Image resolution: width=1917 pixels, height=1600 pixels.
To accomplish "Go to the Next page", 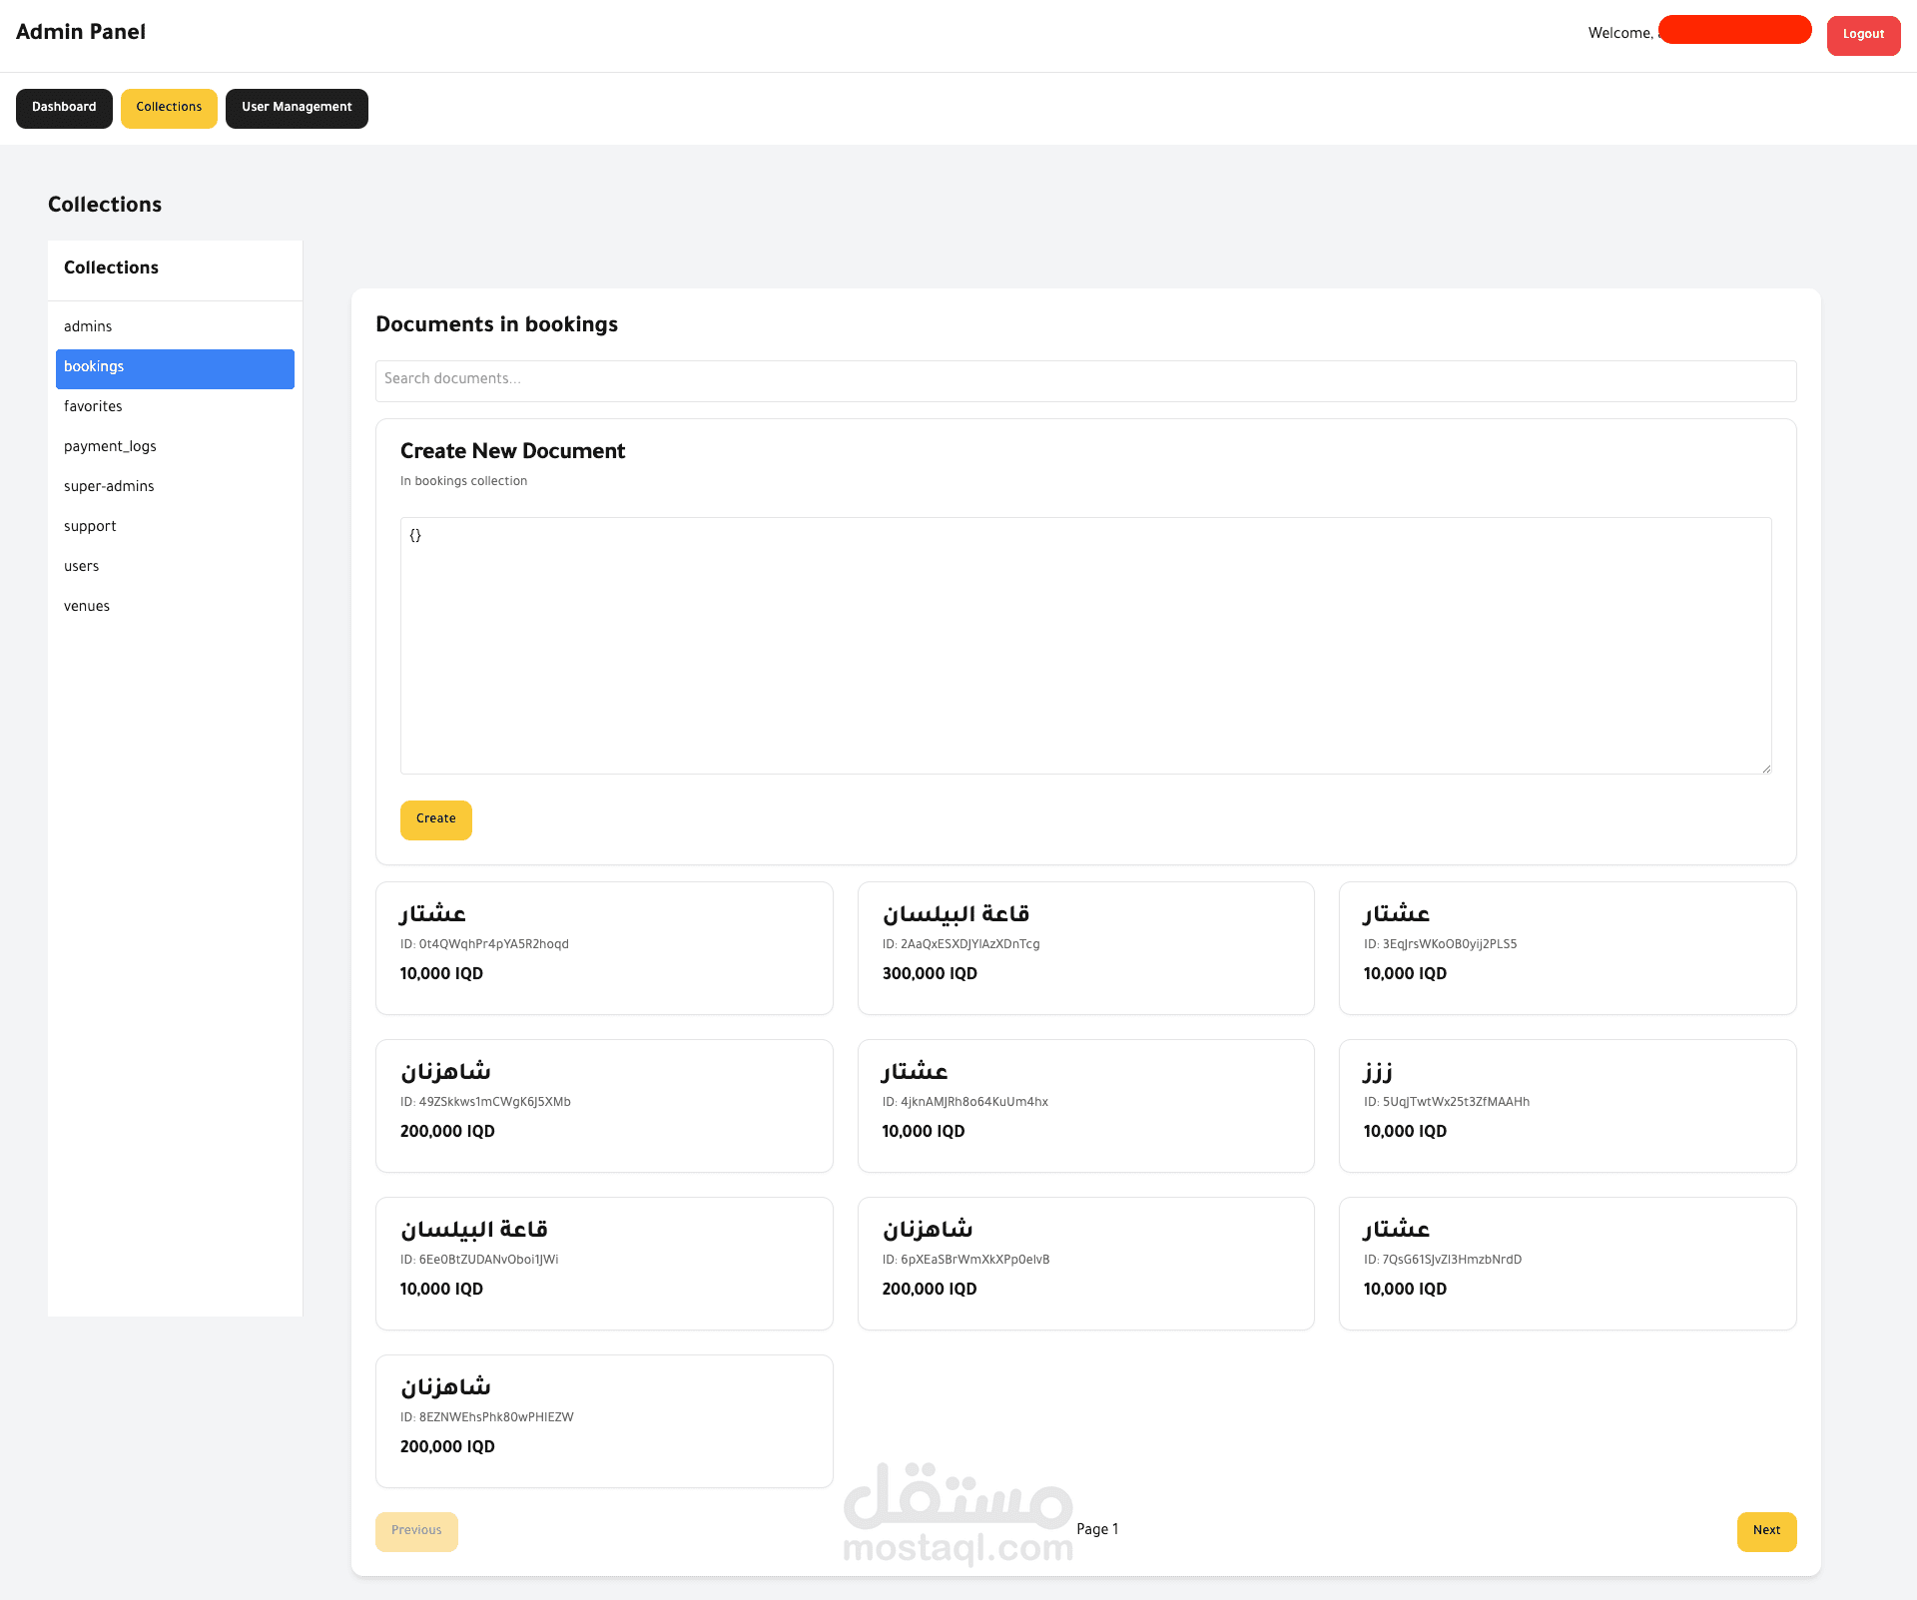I will [1765, 1531].
